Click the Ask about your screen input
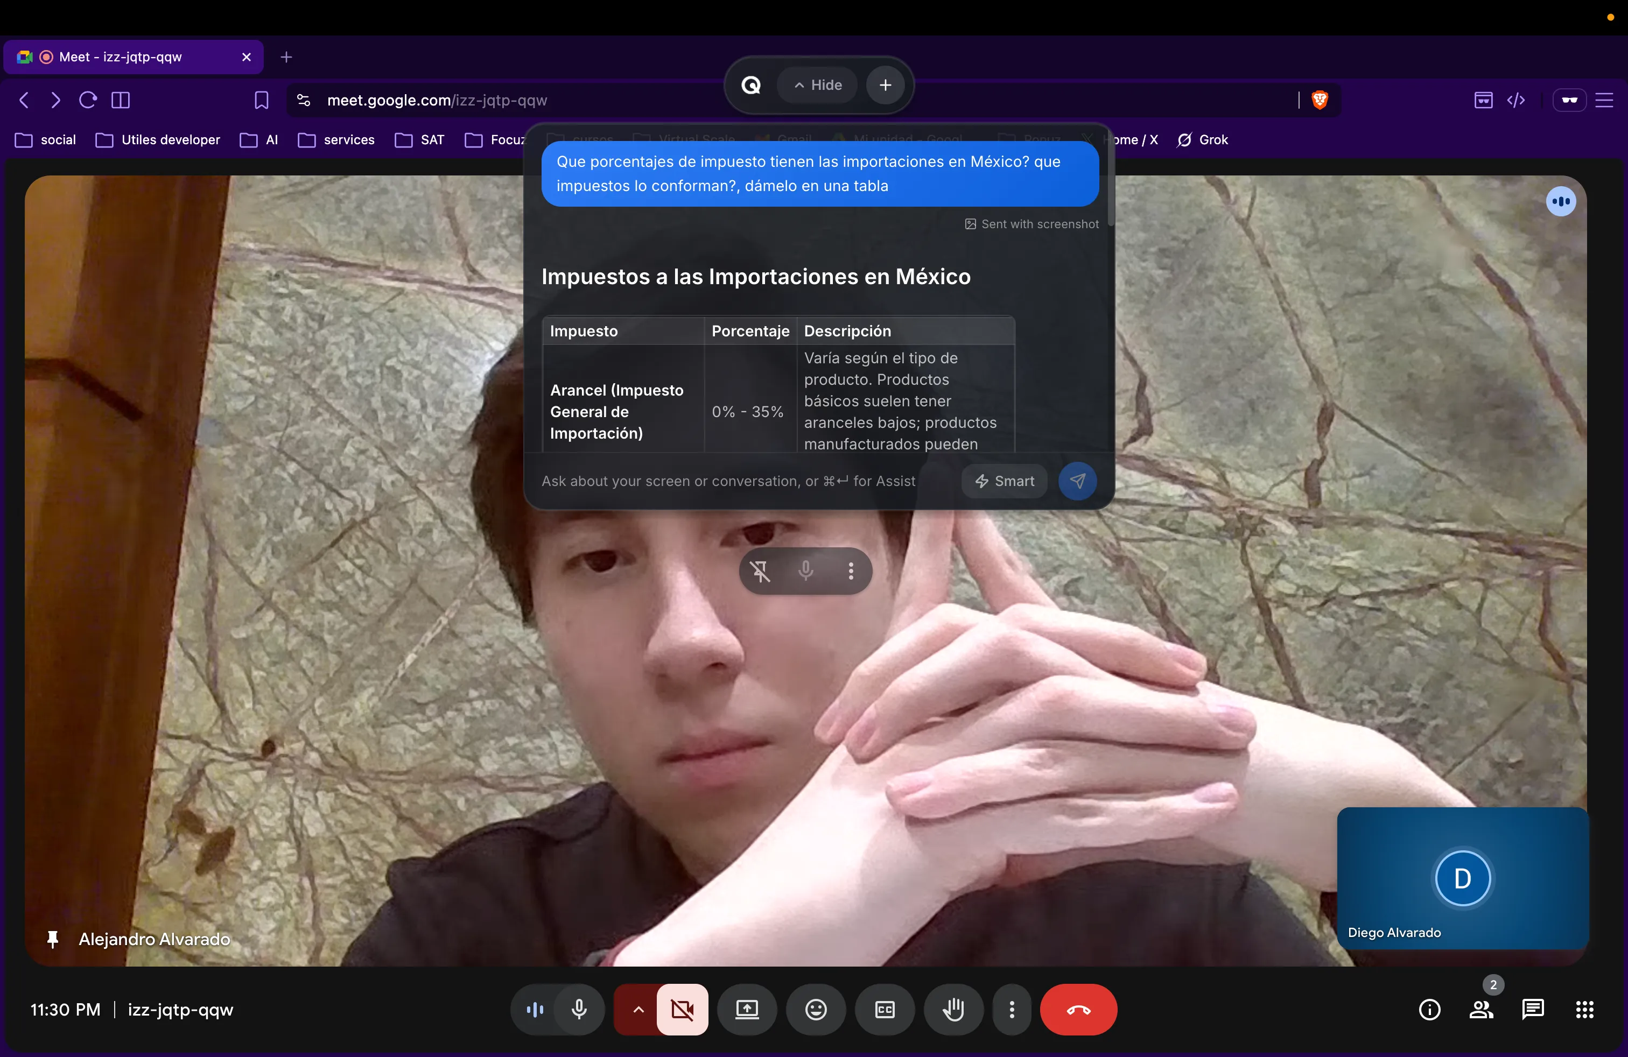This screenshot has width=1628, height=1057. pyautogui.click(x=728, y=481)
